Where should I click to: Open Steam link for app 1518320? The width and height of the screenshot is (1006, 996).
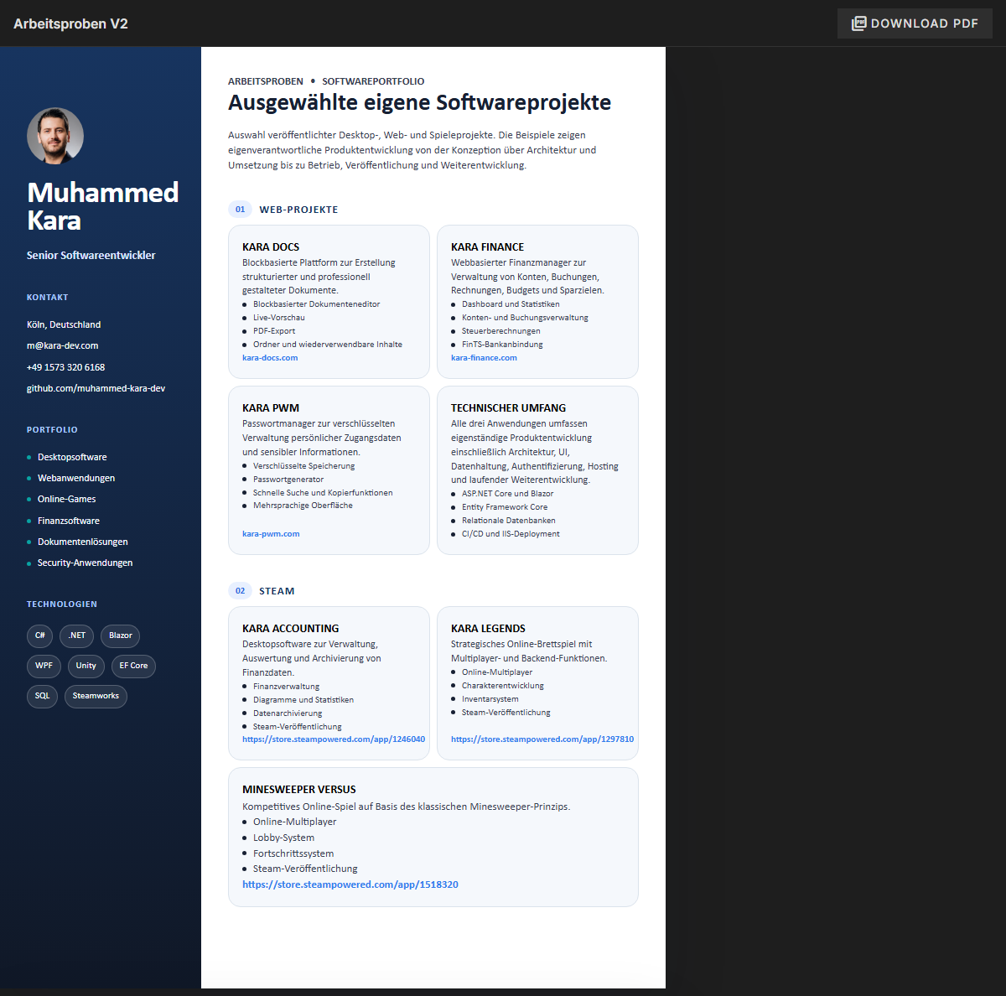point(350,884)
